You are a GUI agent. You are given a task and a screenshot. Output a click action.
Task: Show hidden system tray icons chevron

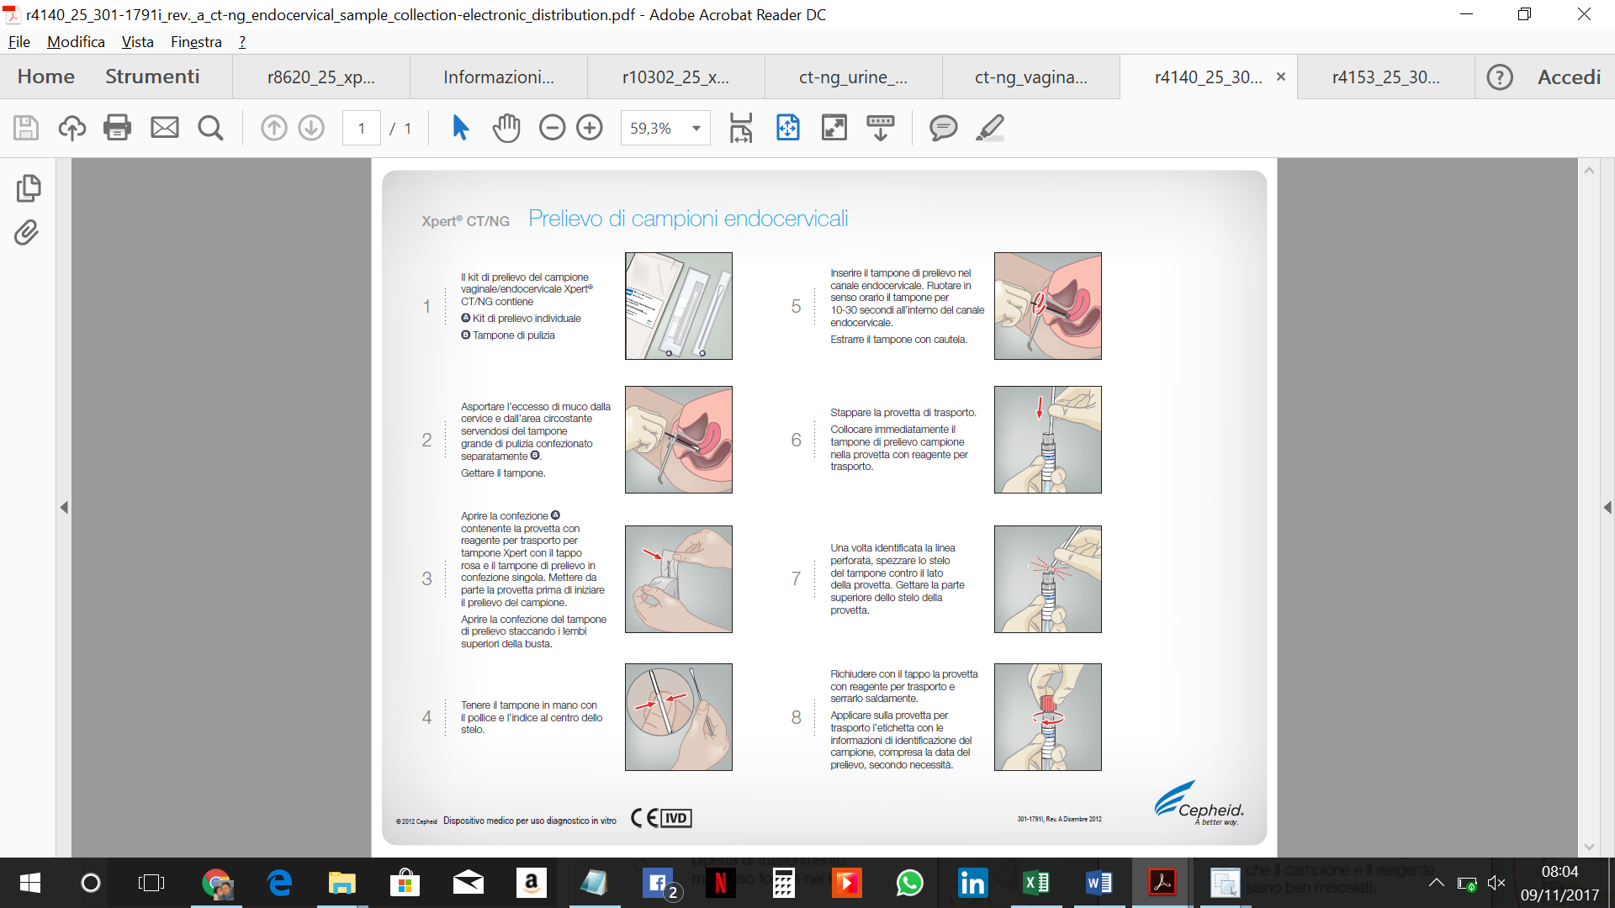1437,883
